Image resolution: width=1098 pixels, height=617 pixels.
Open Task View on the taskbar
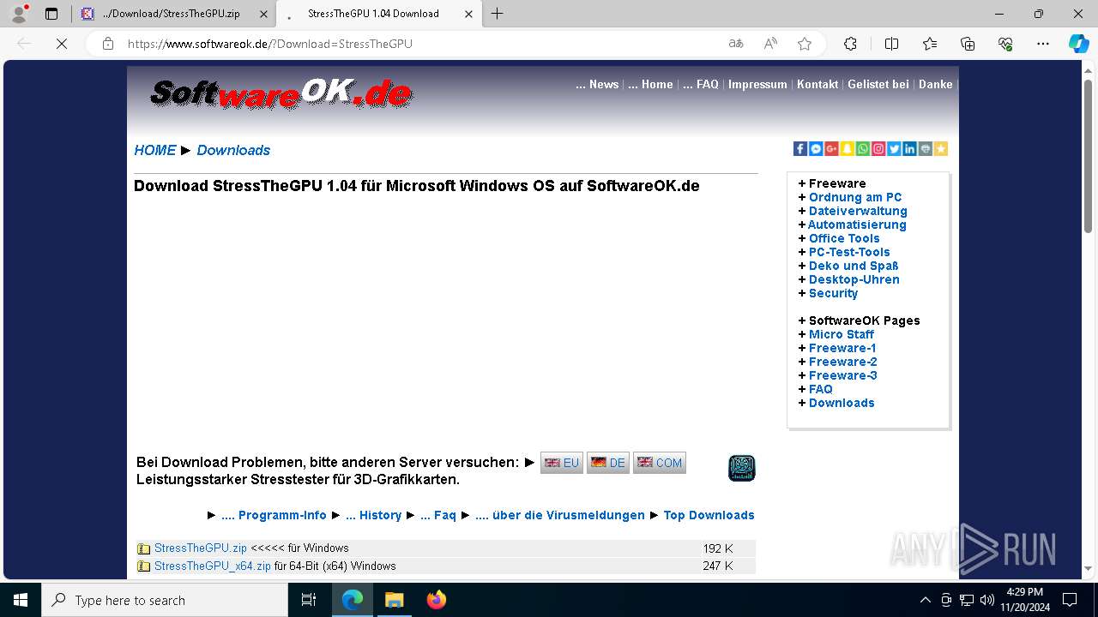tap(309, 600)
